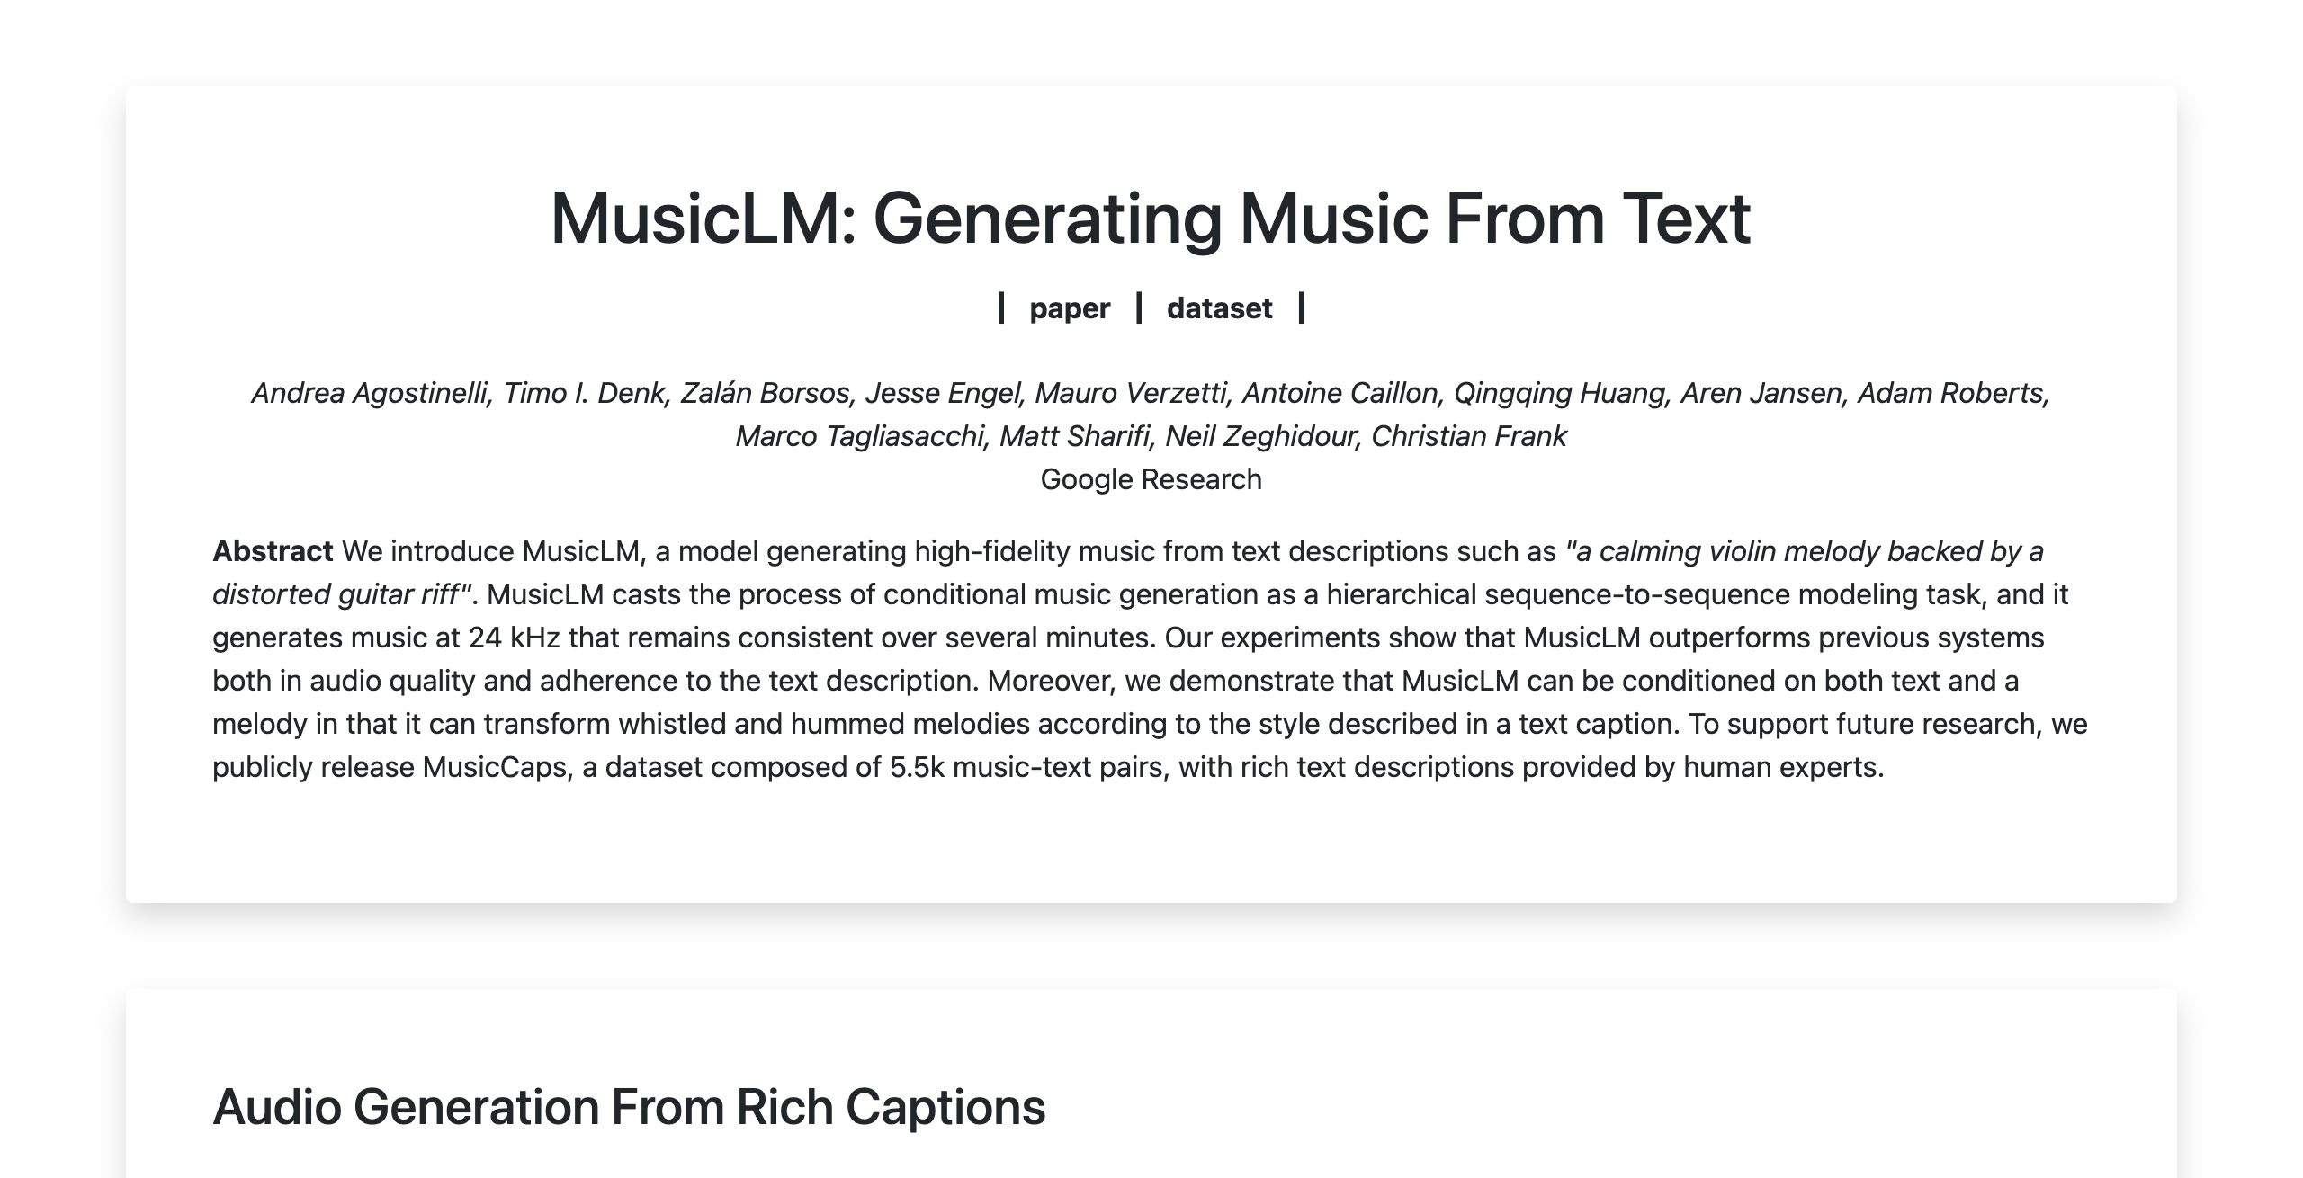This screenshot has width=2303, height=1178.
Task: Click the bold Abstract label
Action: tap(273, 551)
